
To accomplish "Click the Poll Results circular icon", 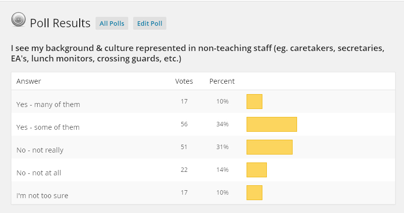I will coord(18,20).
